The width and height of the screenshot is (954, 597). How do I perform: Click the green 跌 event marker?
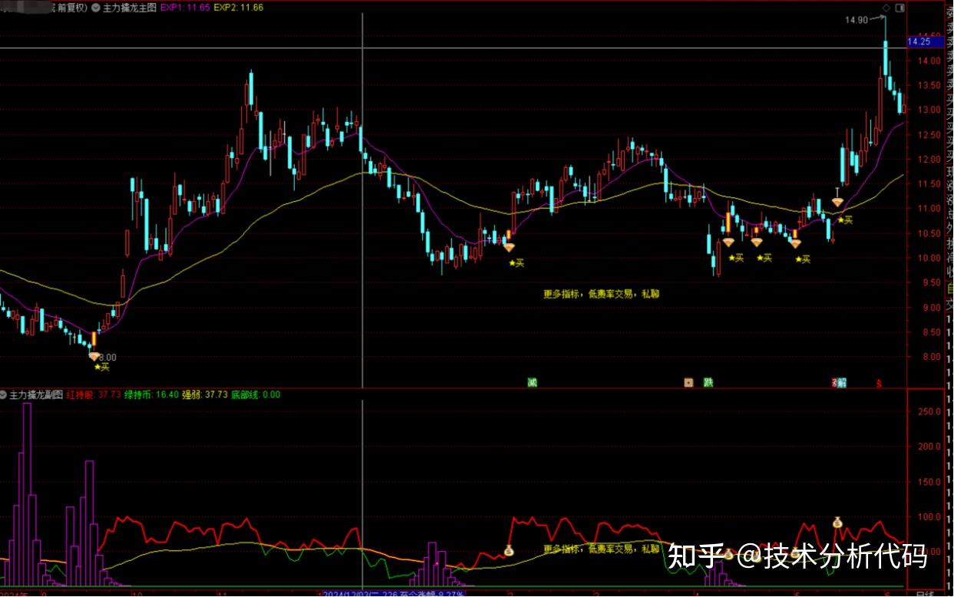point(708,382)
